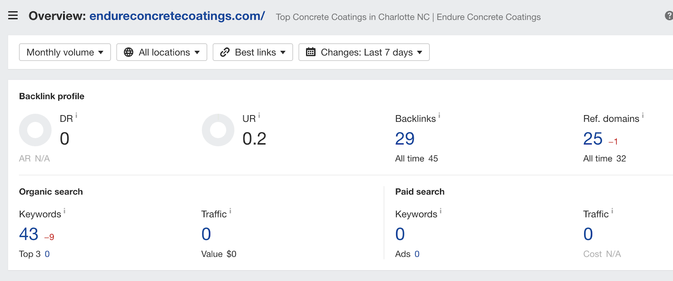Click the DR info icon
Screen dimensions: 673x281
pos(76,116)
